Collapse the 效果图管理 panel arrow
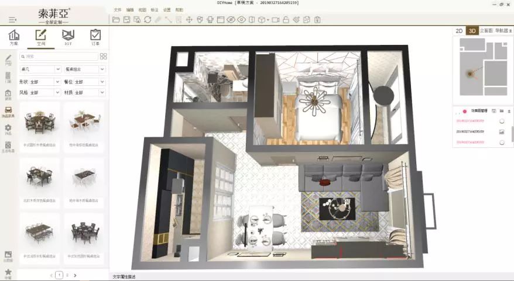 (509, 111)
